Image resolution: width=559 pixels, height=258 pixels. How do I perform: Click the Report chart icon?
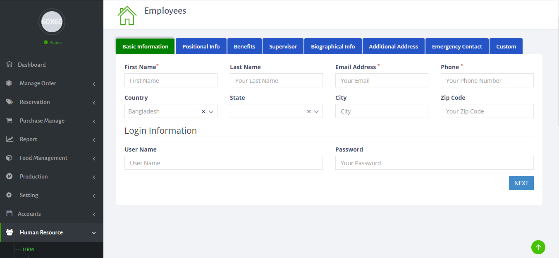10,139
